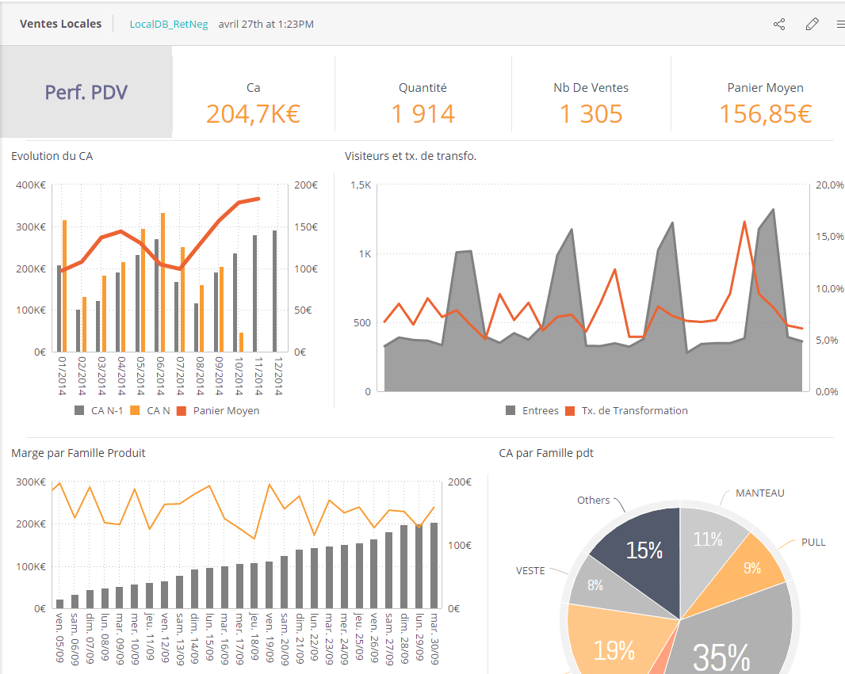Toggle CA N legend swatch
This screenshot has width=845, height=674.
[135, 410]
